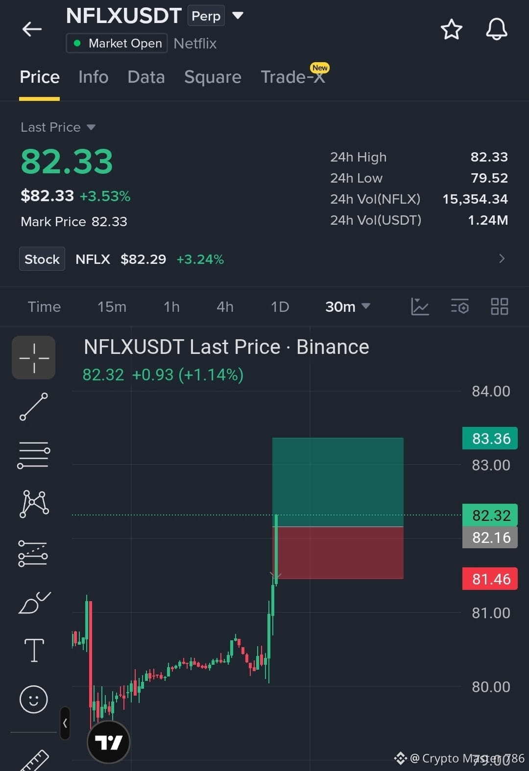Open the Trade-X tab
The width and height of the screenshot is (529, 771).
pos(293,77)
